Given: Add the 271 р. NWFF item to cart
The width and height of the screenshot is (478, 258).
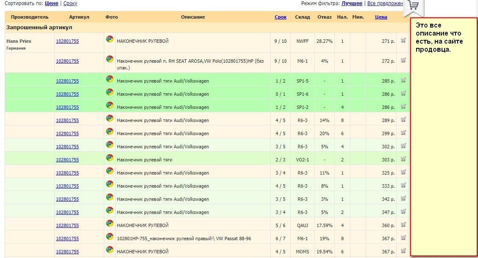Looking at the screenshot, I should (x=403, y=41).
